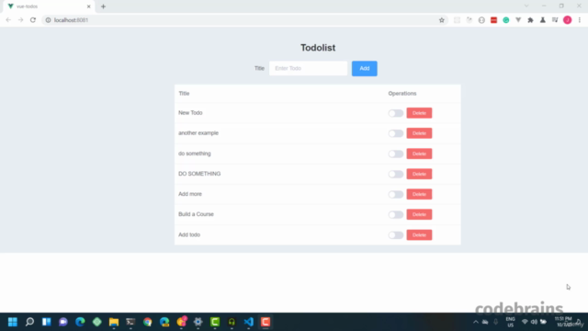Click the Operations column header
This screenshot has width=588, height=331.
point(402,94)
